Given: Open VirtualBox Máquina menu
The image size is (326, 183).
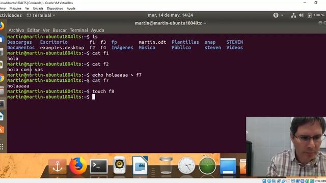Looking at the screenshot, I should pyautogui.click(x=15, y=9).
